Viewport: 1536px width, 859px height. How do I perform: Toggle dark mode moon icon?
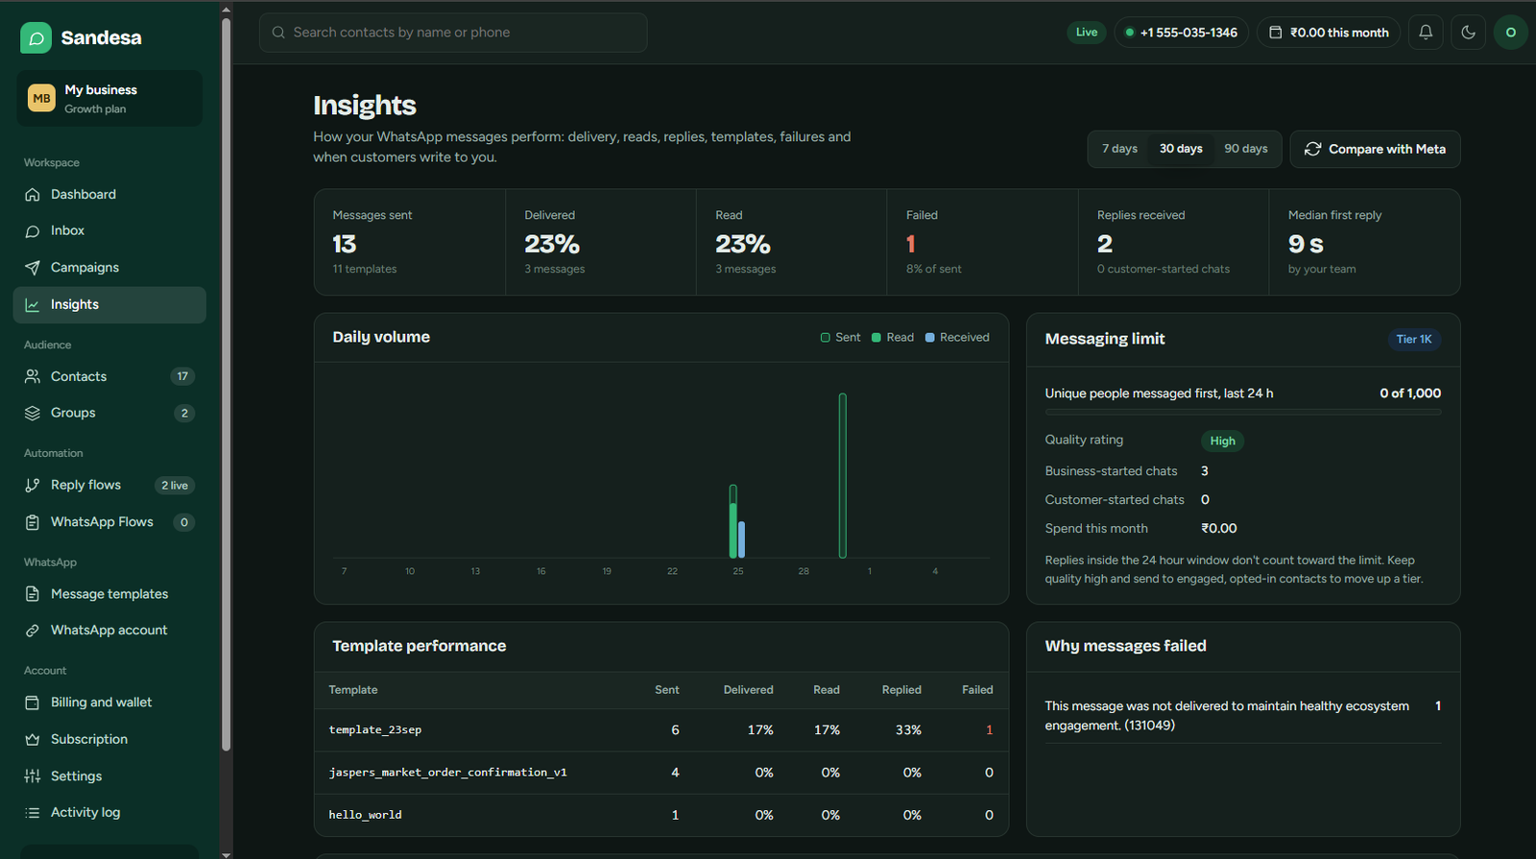point(1468,33)
